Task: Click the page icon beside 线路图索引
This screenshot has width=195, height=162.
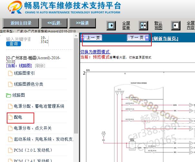Action: pyautogui.click(x=10, y=73)
